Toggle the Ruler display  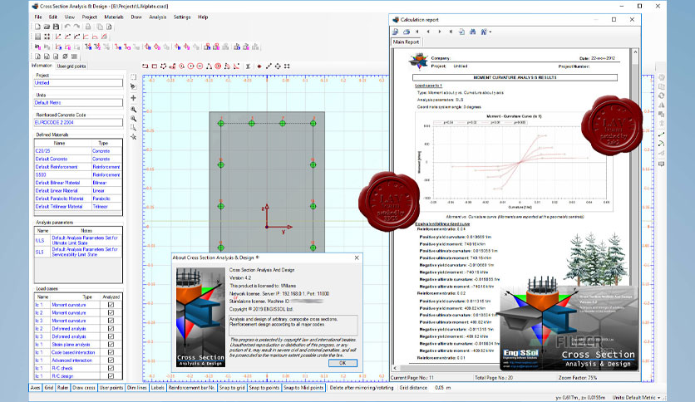point(62,387)
